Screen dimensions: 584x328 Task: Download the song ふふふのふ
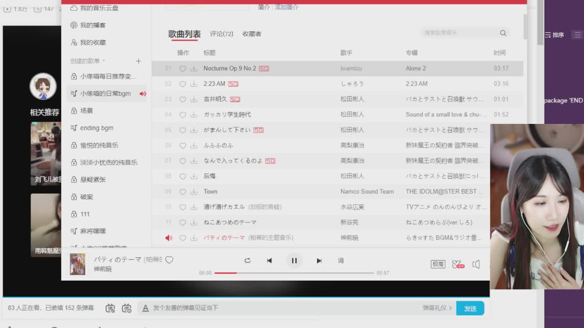point(194,146)
